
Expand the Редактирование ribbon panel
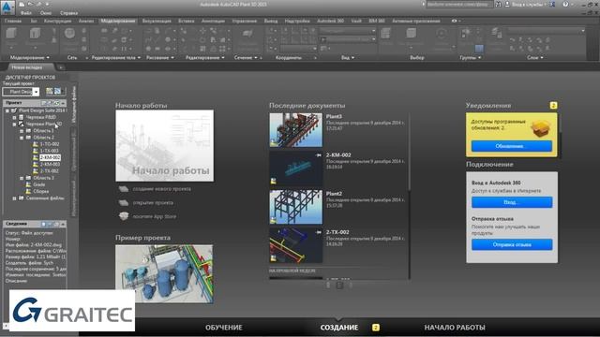(x=205, y=58)
